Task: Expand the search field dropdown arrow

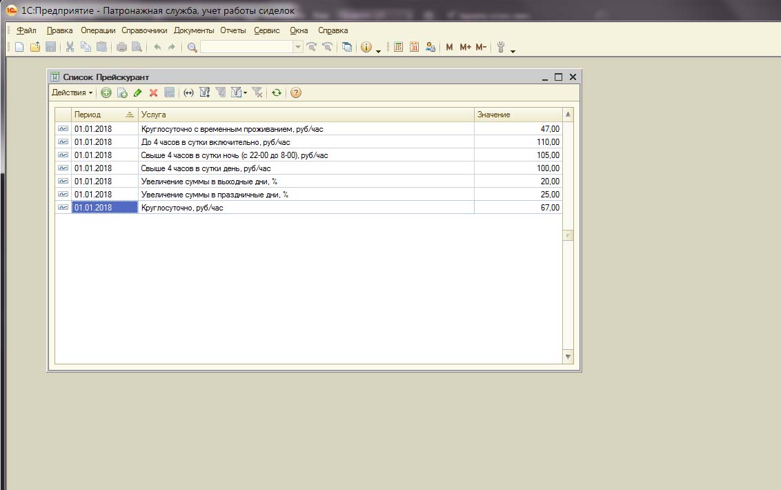Action: 298,48
